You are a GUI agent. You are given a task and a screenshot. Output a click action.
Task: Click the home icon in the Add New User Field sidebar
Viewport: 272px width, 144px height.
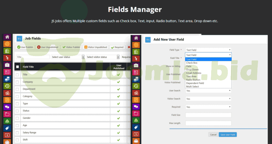click(x=136, y=37)
